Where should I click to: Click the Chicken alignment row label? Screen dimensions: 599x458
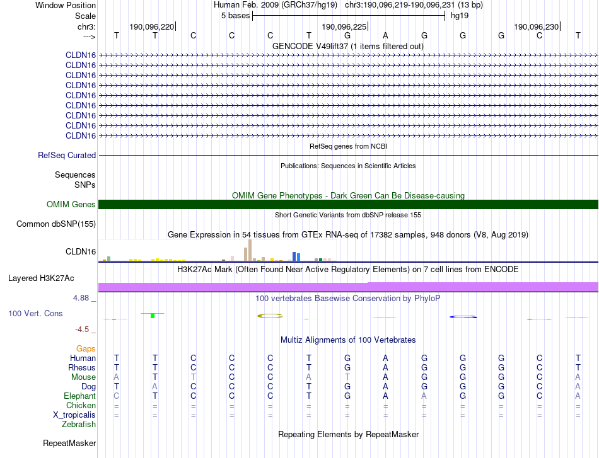(81, 405)
